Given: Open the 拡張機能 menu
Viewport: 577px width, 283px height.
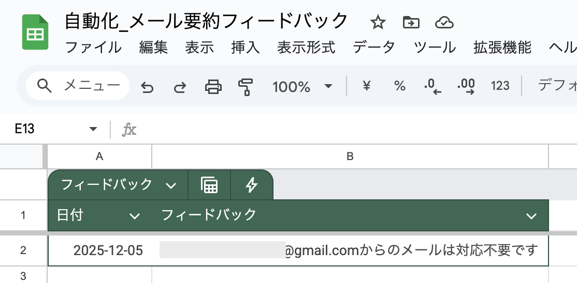Looking at the screenshot, I should point(502,48).
